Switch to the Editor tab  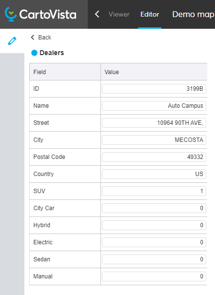click(x=150, y=14)
